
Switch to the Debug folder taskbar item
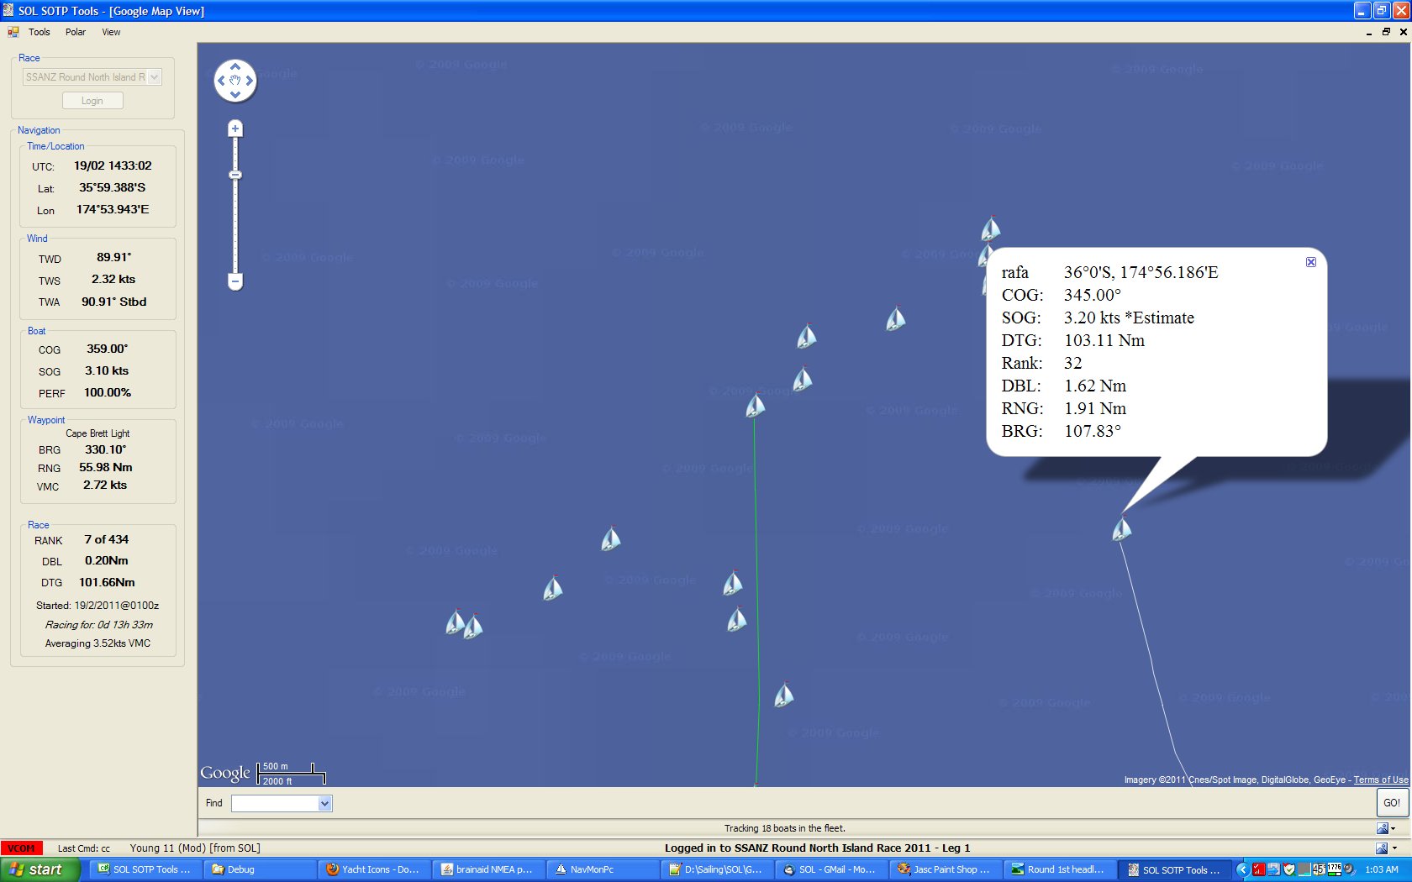click(x=260, y=869)
